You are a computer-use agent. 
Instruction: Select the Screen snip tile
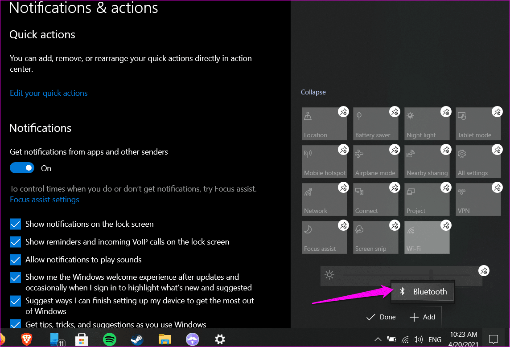376,237
